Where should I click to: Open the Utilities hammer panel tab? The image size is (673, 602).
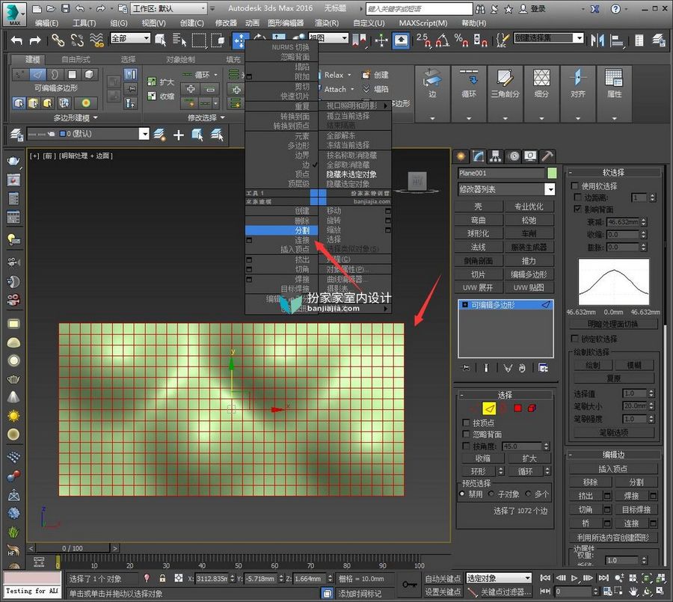547,156
